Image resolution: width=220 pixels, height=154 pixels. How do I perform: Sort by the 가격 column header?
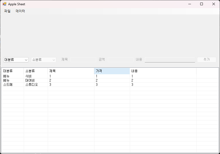112,71
